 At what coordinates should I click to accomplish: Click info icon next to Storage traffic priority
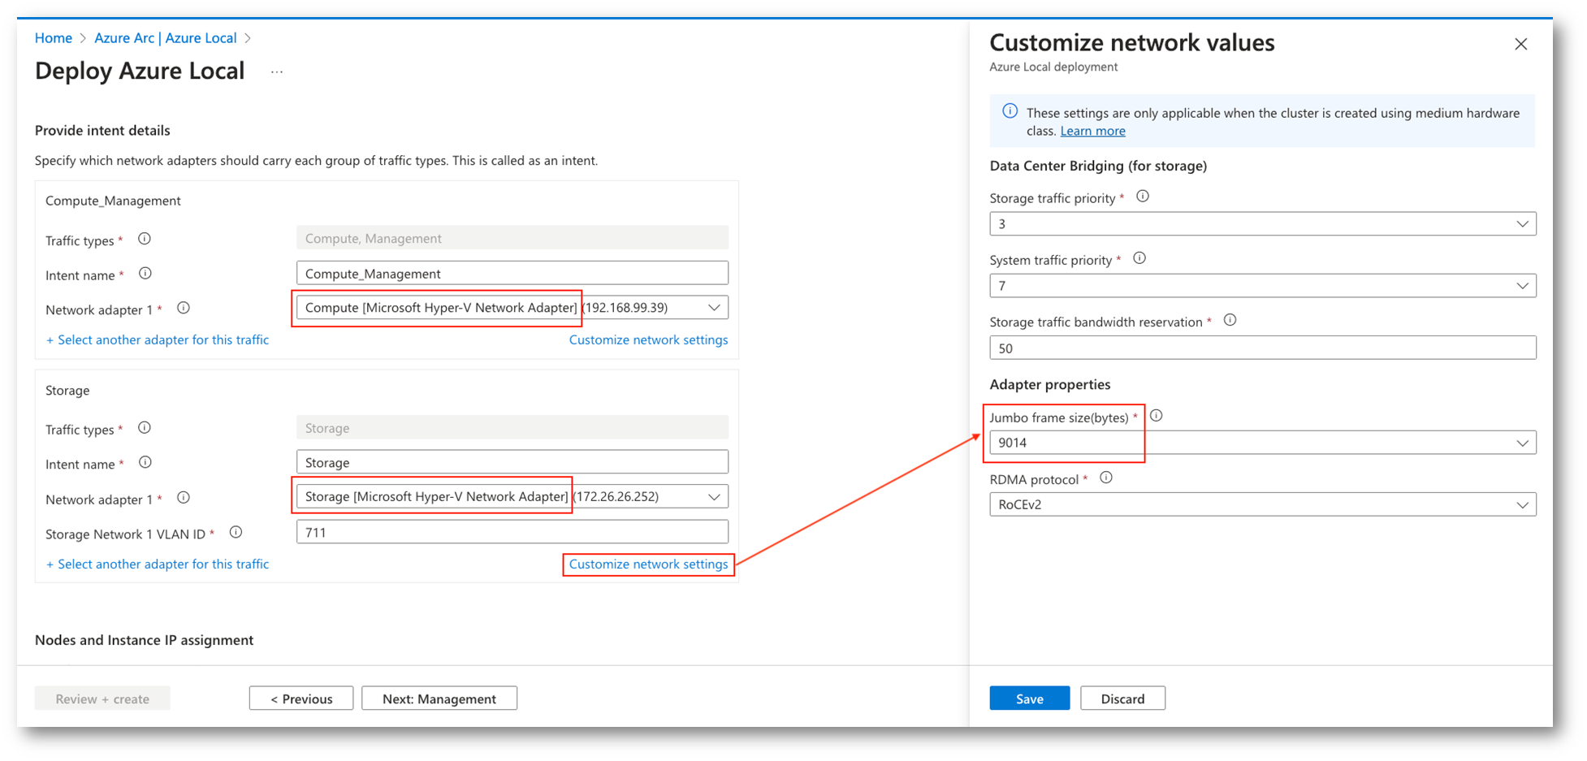[1142, 197]
